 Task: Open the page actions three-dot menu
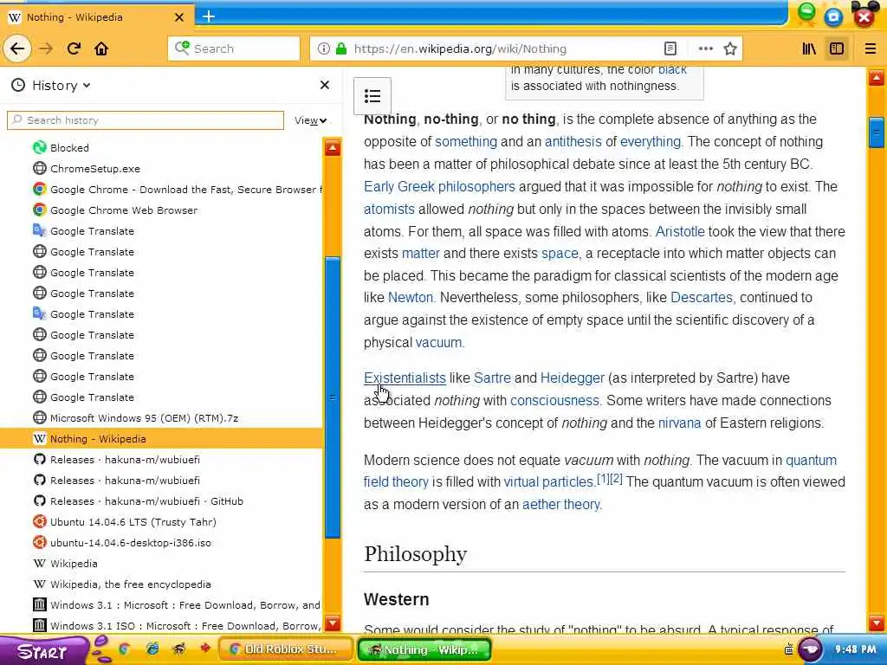coord(705,48)
